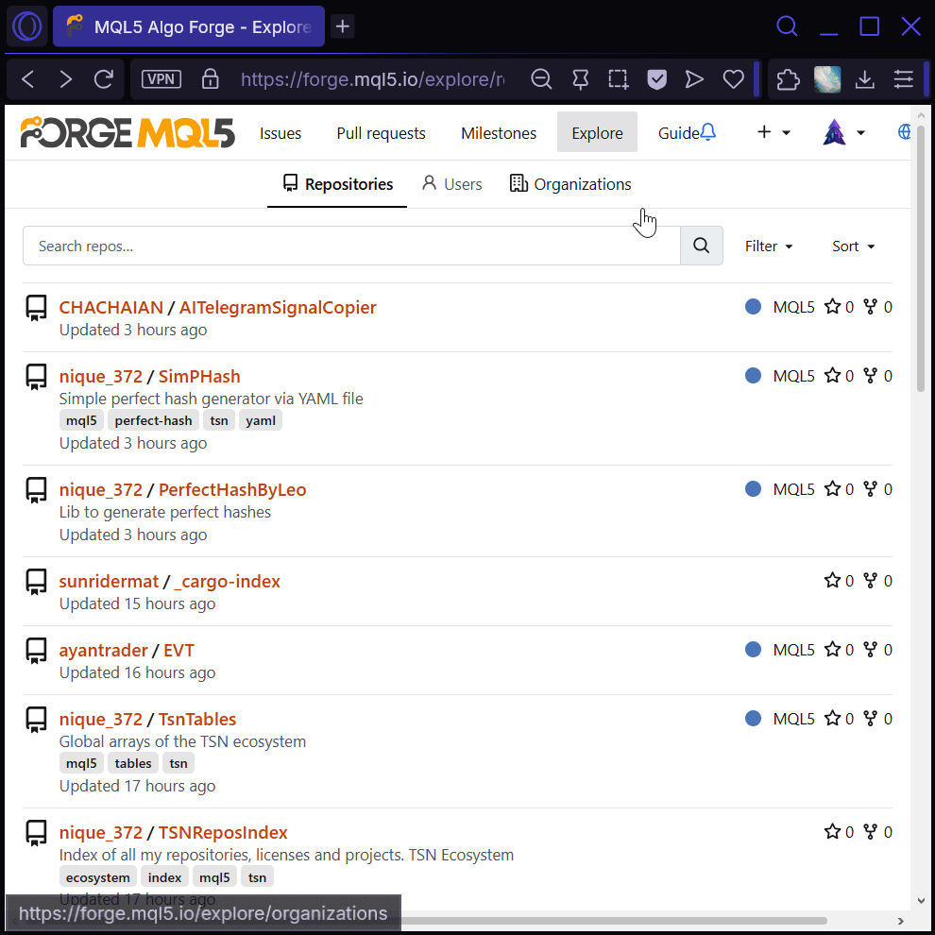Click the send flow arrow icon

click(694, 78)
